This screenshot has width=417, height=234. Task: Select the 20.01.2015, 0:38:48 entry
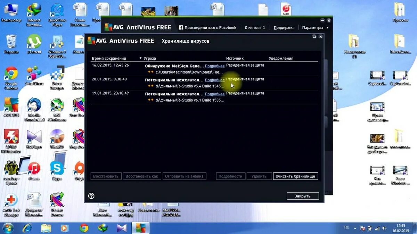coord(204,83)
